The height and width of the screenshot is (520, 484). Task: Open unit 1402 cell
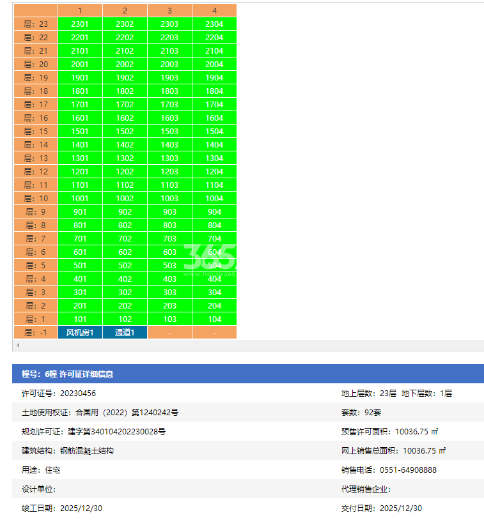[125, 145]
